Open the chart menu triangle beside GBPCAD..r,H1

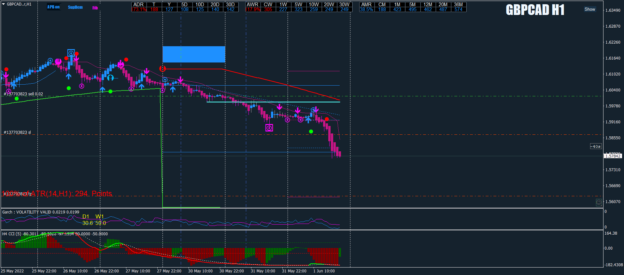pyautogui.click(x=3, y=4)
